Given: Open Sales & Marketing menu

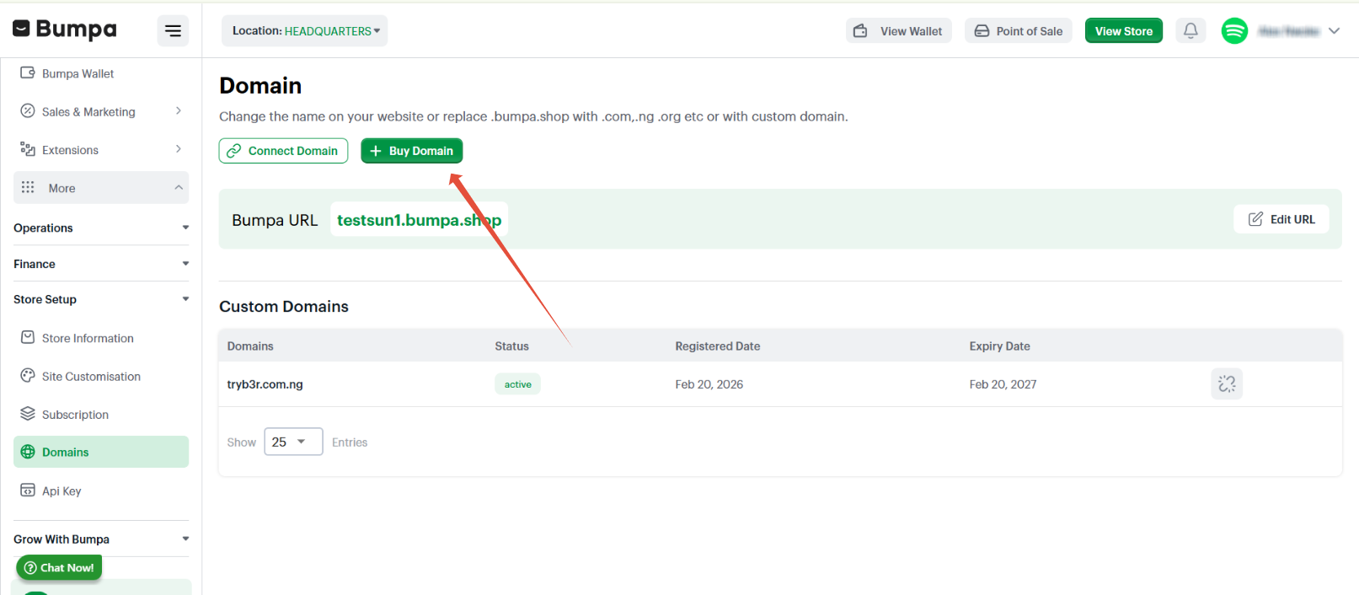Looking at the screenshot, I should [88, 112].
